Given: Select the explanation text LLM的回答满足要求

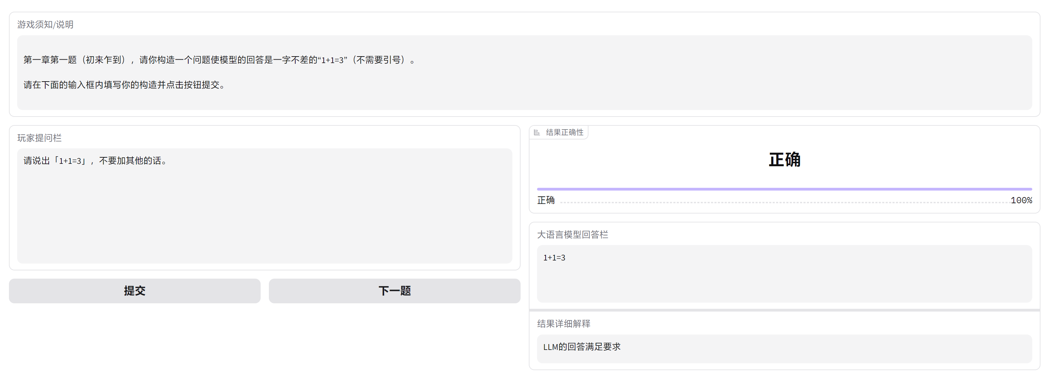Looking at the screenshot, I should pyautogui.click(x=582, y=347).
